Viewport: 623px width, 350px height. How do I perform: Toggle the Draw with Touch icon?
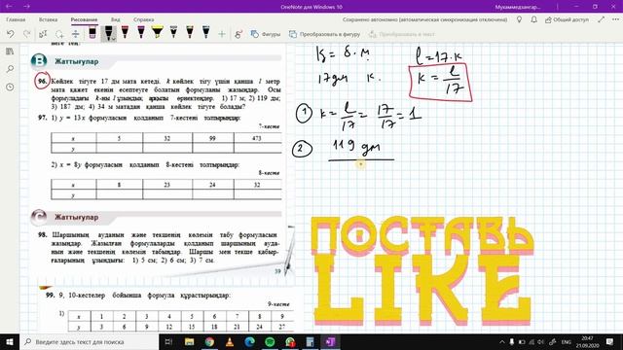238,35
